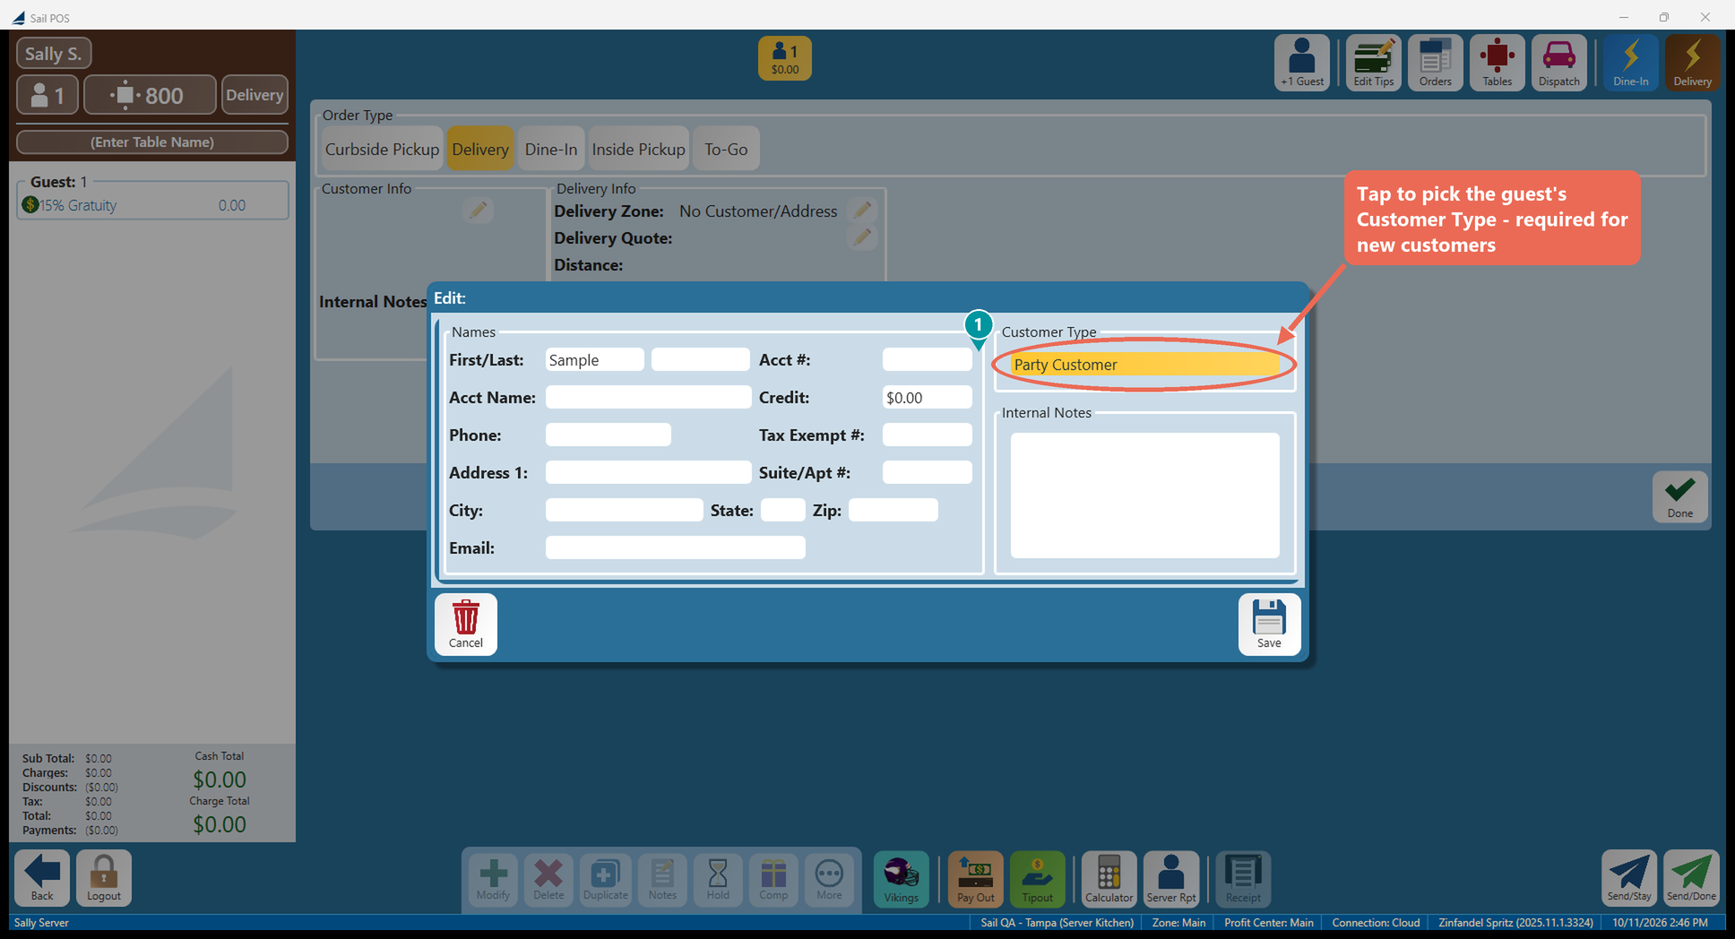
Task: Open the Server Rpt report
Action: [1171, 878]
